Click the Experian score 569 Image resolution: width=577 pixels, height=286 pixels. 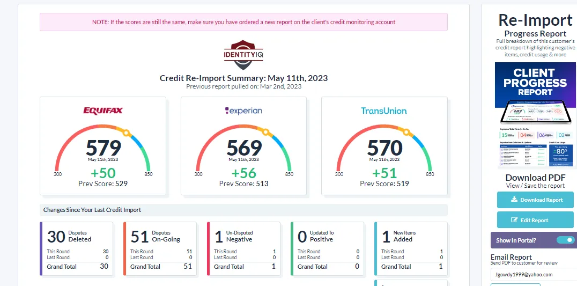(x=244, y=148)
